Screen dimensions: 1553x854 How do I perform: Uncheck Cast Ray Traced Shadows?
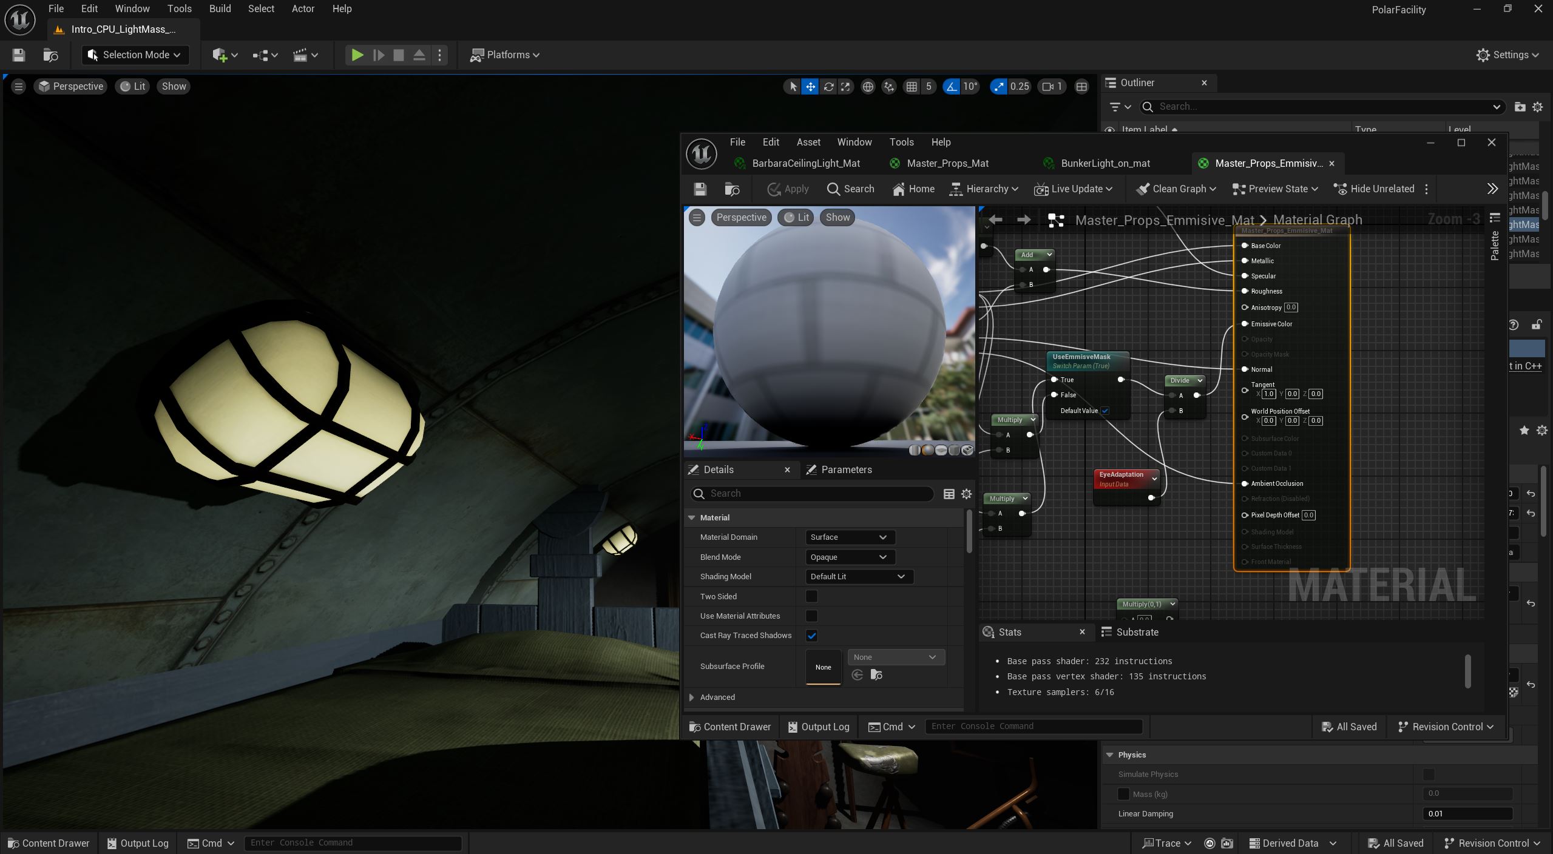pos(811,636)
